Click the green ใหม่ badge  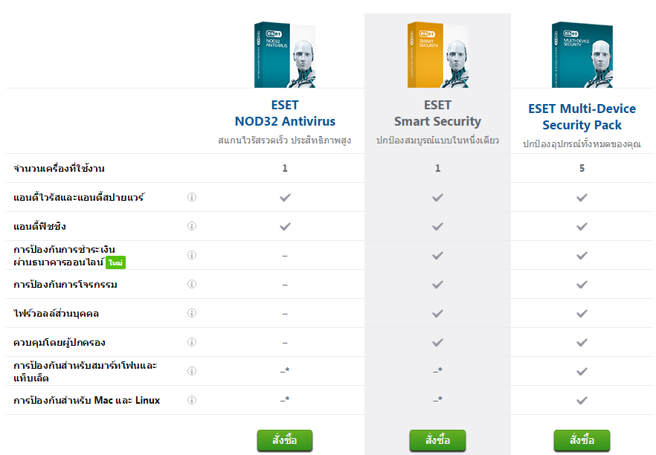point(115,263)
